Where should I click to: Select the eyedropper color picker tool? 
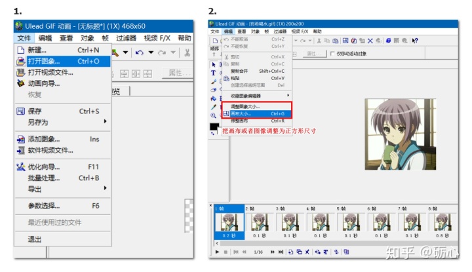pos(214,107)
